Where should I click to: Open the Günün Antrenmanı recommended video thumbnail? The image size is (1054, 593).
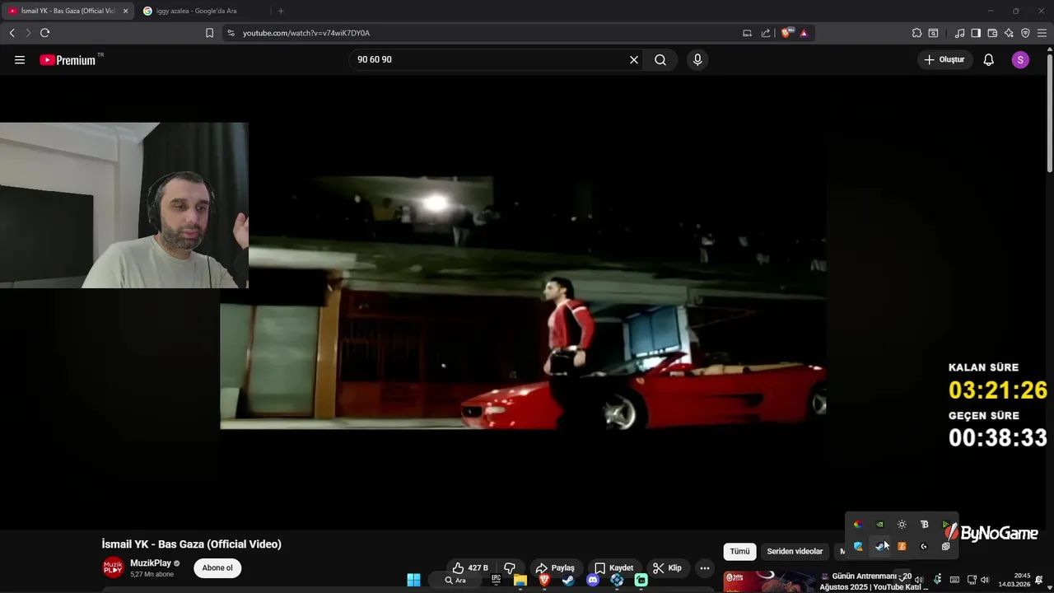(x=770, y=581)
